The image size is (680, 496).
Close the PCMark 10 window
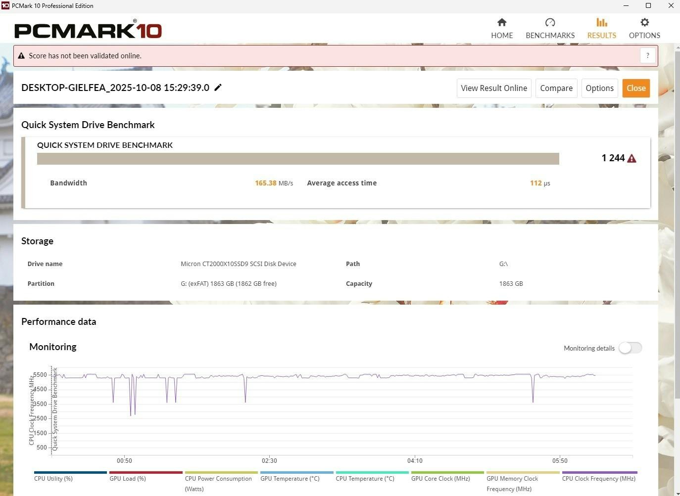coord(671,6)
